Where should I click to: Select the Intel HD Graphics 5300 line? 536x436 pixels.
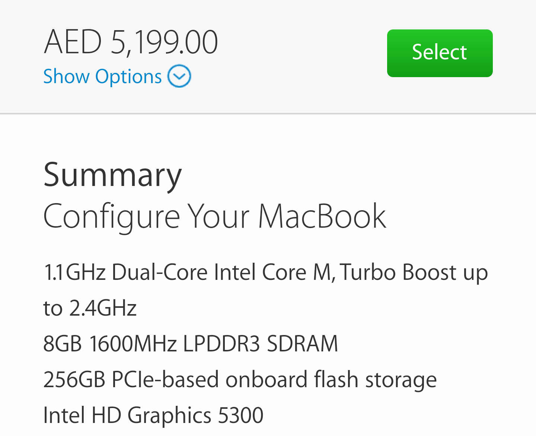153,416
